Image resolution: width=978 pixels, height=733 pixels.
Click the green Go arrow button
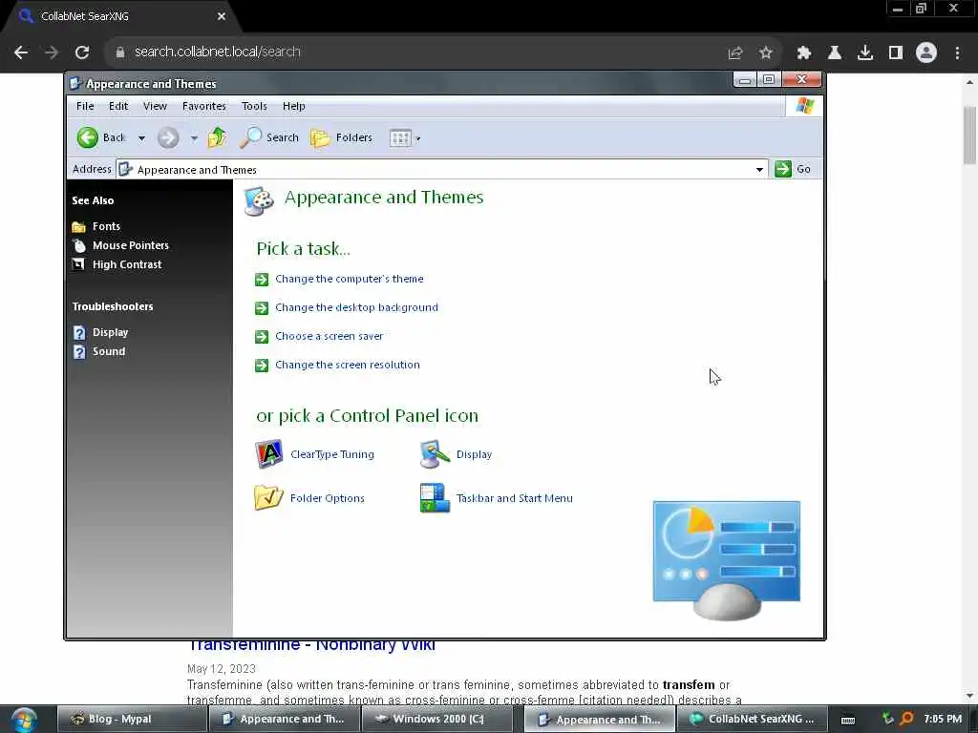point(783,169)
